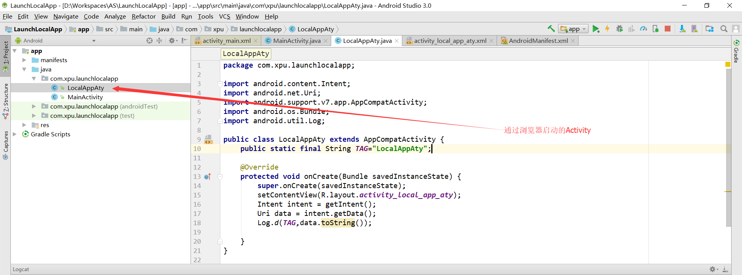This screenshot has height=275, width=742.
Task: Click launchlocalapp in the breadcrumb bar
Action: [260, 29]
